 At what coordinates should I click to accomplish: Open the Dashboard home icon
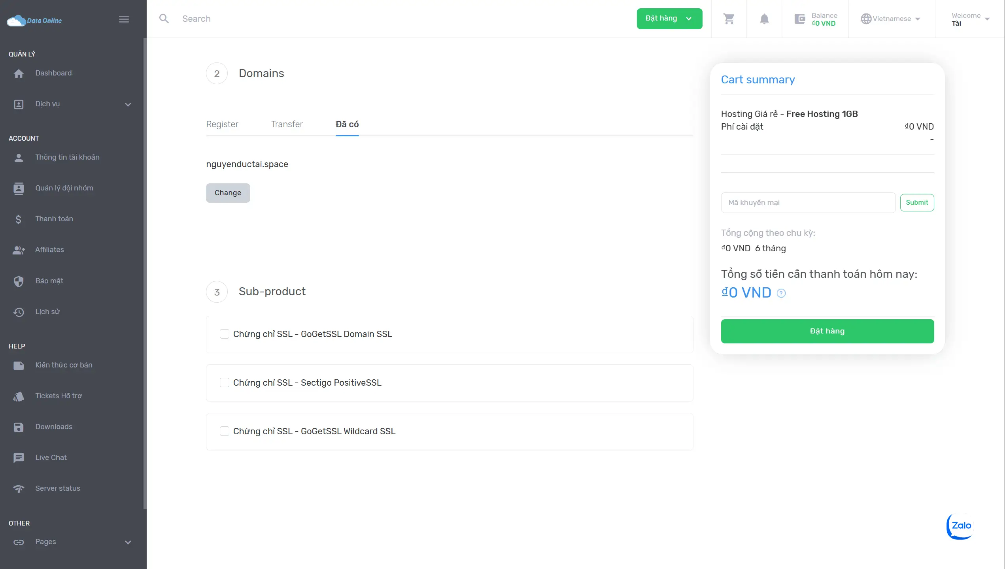pos(19,73)
